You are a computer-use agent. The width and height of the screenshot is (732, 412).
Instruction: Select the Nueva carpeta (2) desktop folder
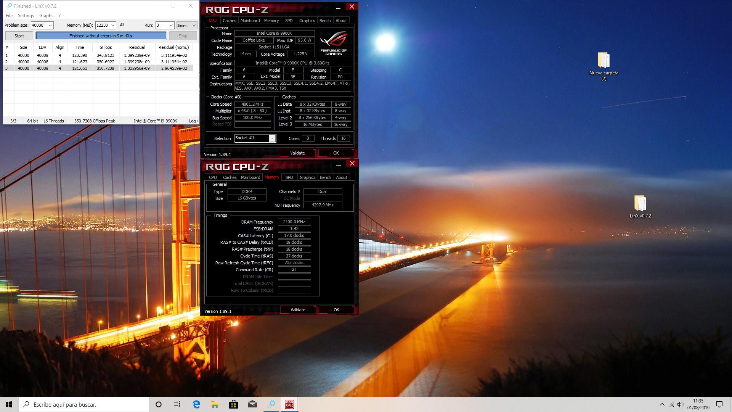[x=604, y=65]
